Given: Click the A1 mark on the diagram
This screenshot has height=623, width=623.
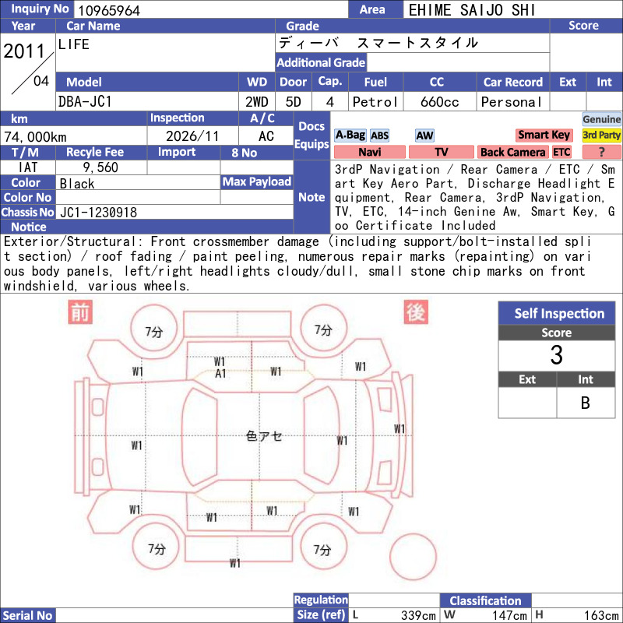Looking at the screenshot, I should coord(220,374).
